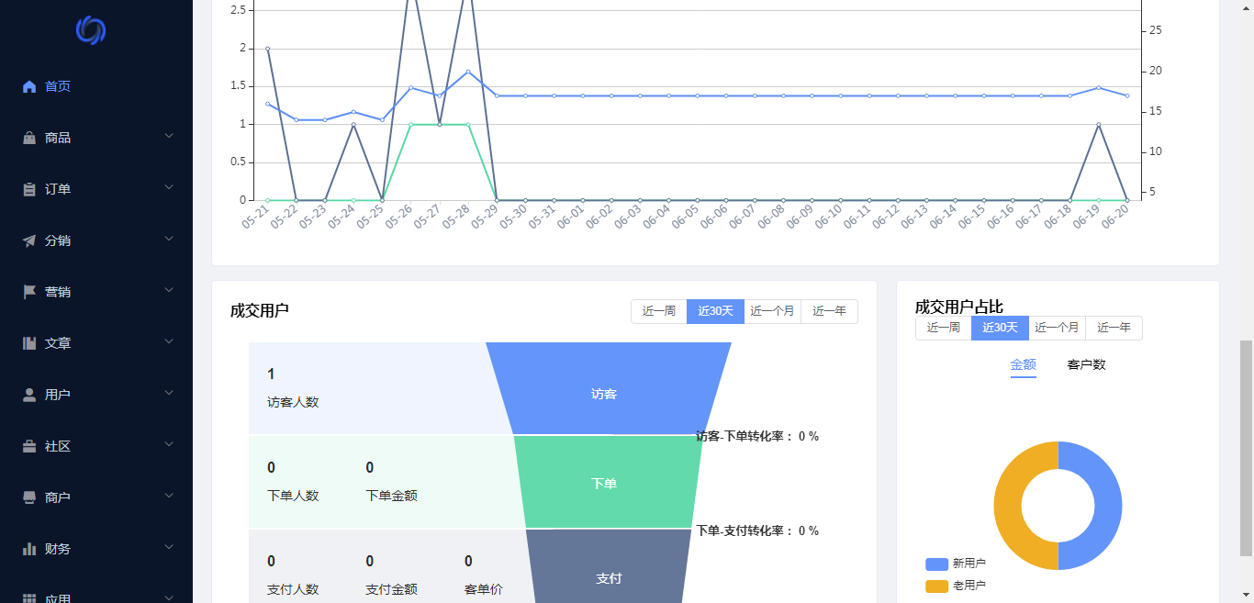
Task: Click the 05-21 x-axis date label
Action: tap(255, 218)
